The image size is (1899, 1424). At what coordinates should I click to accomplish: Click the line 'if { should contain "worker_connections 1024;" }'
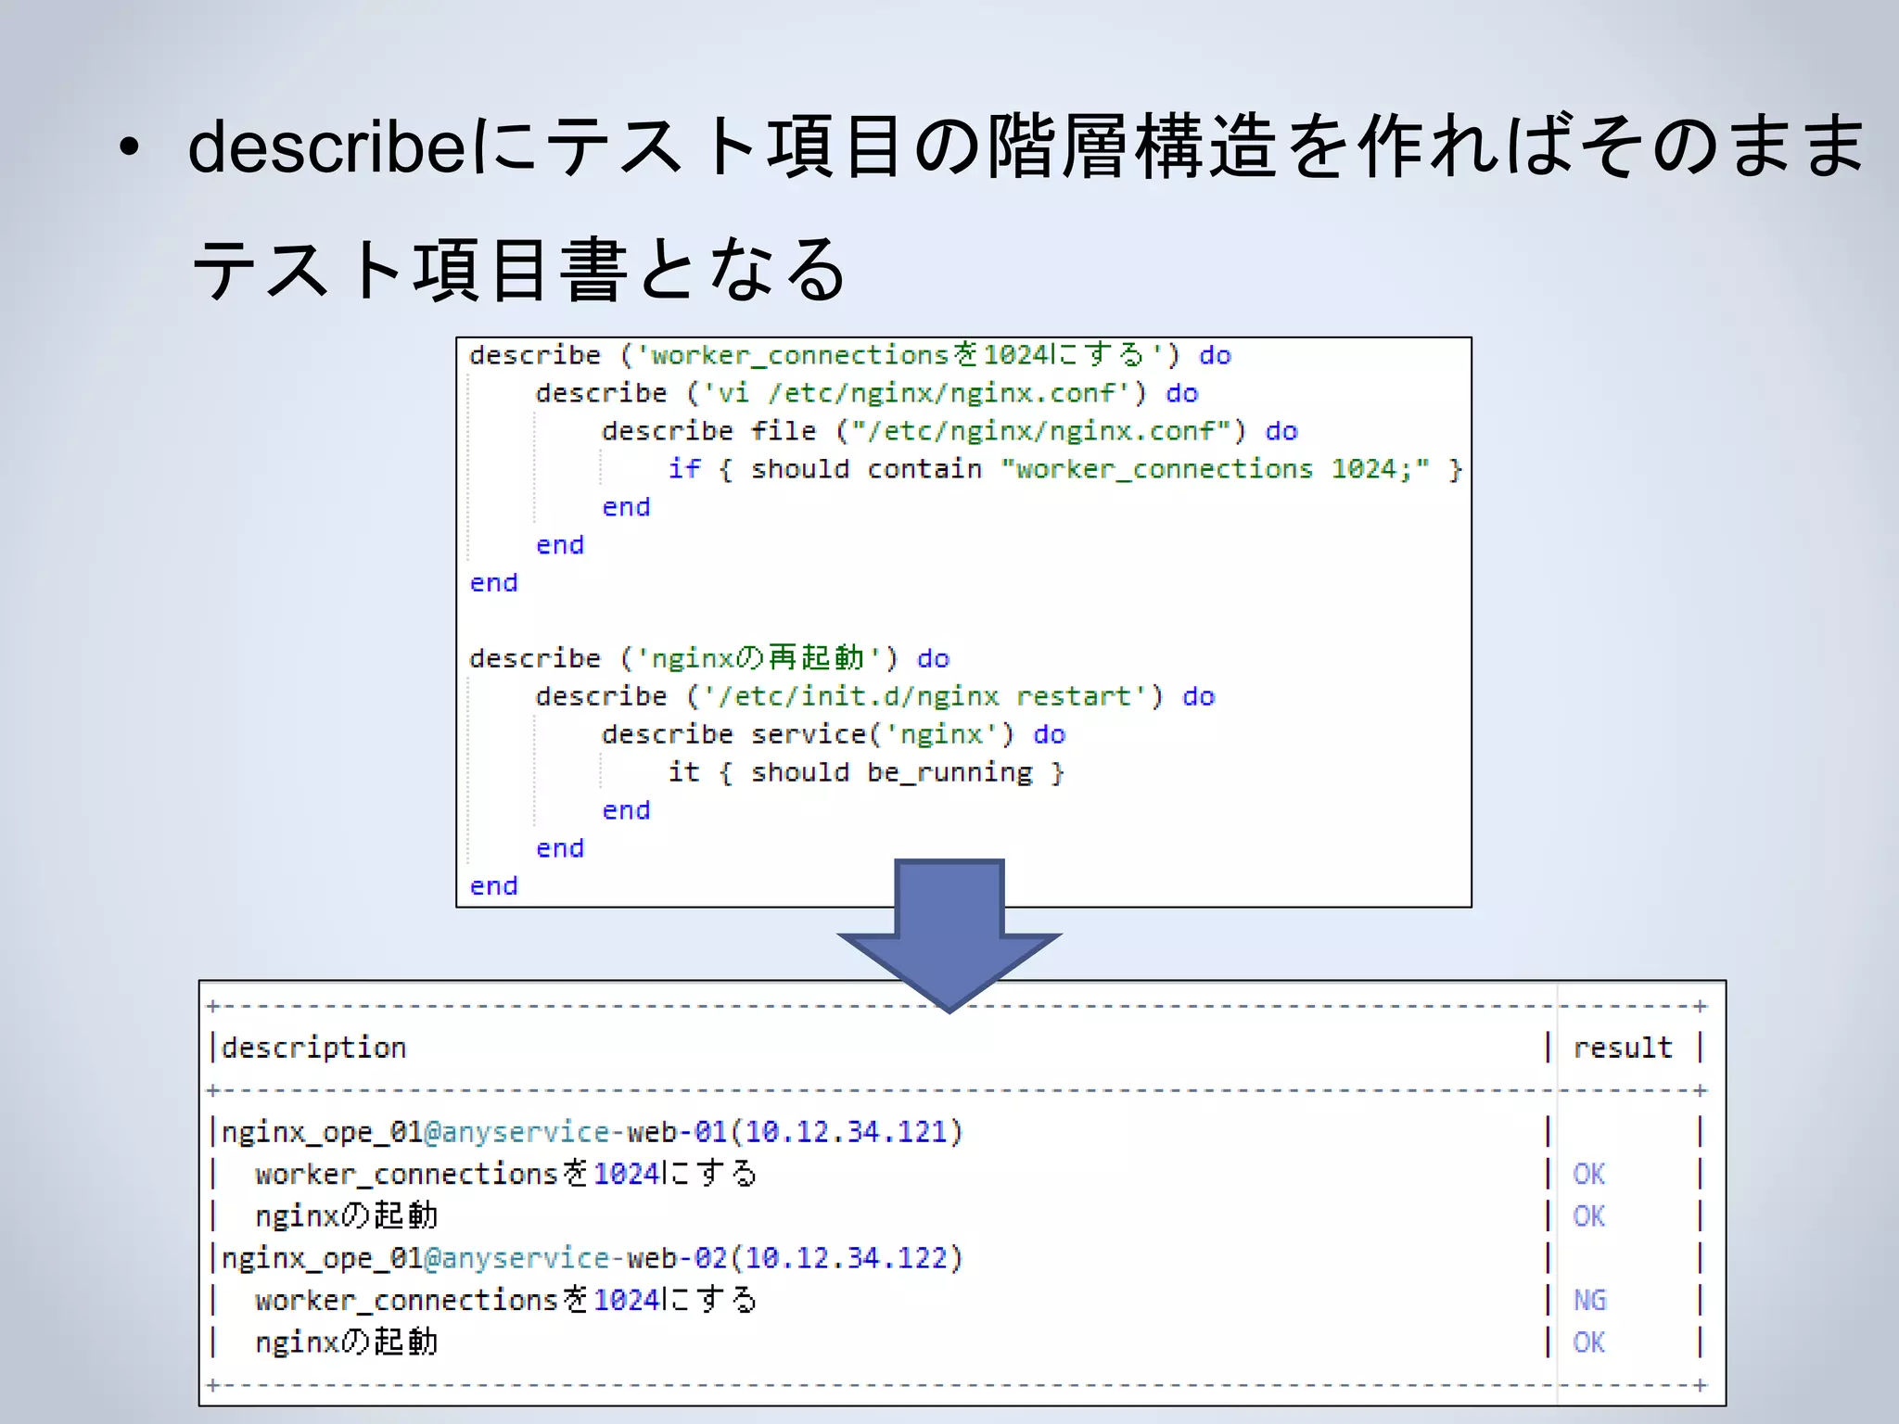pyautogui.click(x=1065, y=469)
